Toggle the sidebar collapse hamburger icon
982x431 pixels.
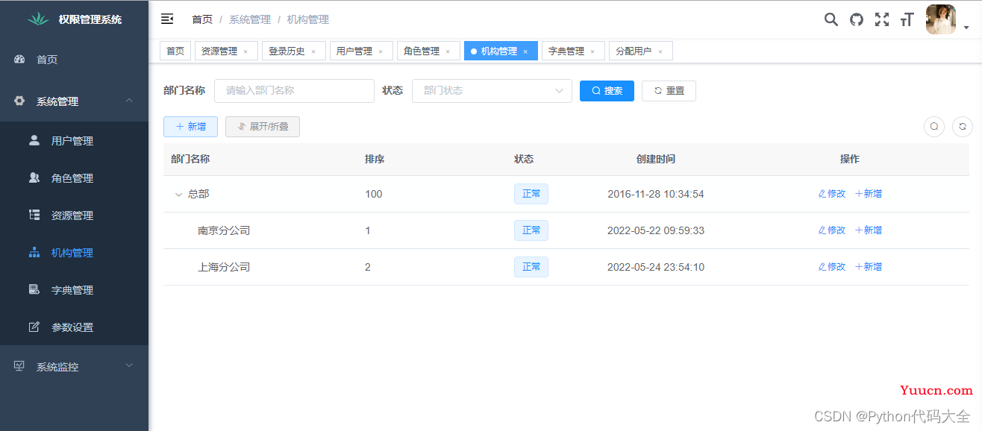167,19
